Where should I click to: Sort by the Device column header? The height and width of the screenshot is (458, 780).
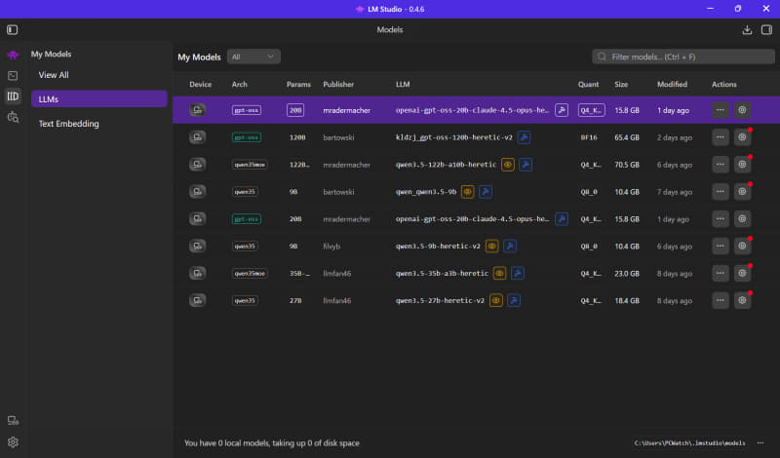coord(201,85)
